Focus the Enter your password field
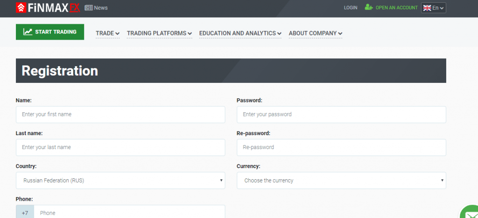 pyautogui.click(x=341, y=115)
